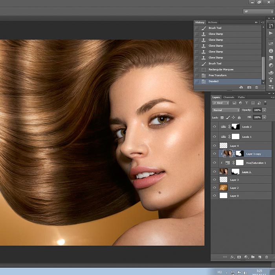
Task: Filter layers by adjustment layers icon
Action: click(x=240, y=103)
